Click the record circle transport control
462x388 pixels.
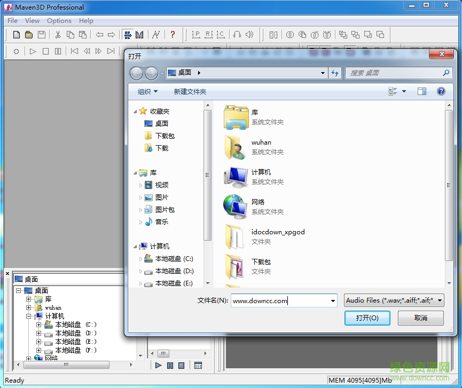pyautogui.click(x=16, y=51)
